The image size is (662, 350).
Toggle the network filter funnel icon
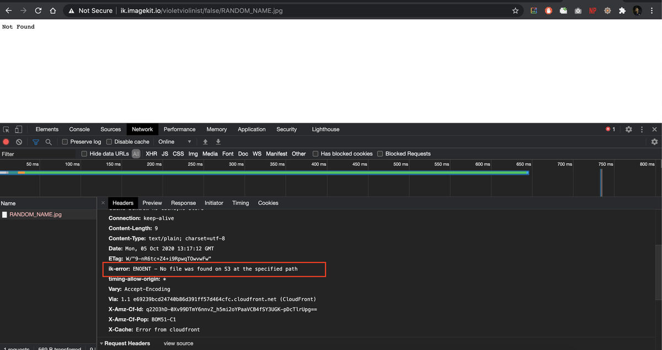coord(36,142)
